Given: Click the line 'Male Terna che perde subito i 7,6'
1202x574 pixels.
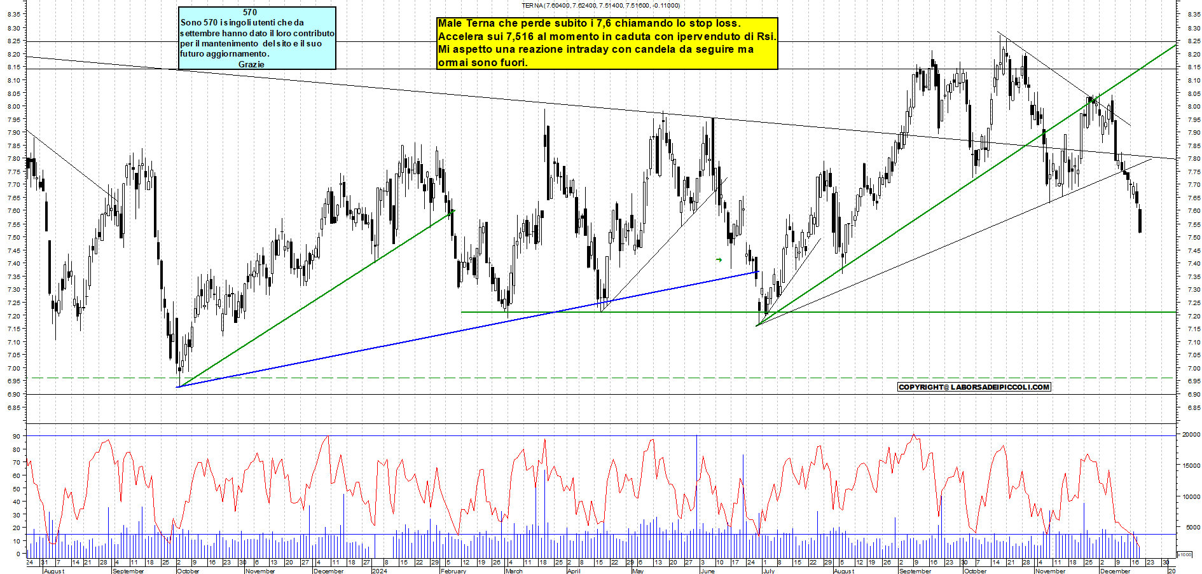Looking at the screenshot, I should click(x=589, y=24).
